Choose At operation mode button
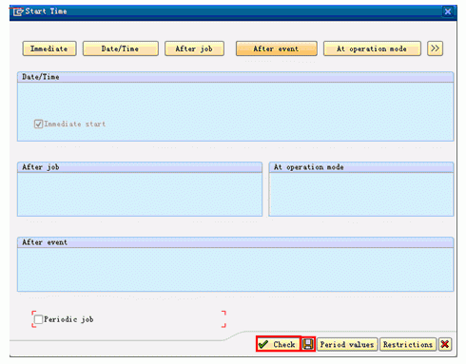The image size is (466, 364). (372, 48)
